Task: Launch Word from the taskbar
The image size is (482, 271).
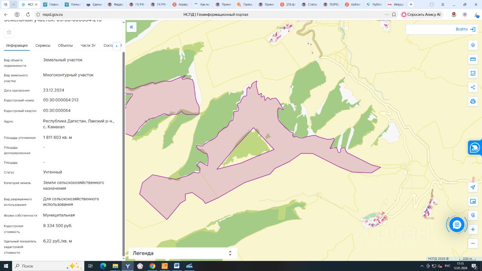Action: (x=177, y=266)
